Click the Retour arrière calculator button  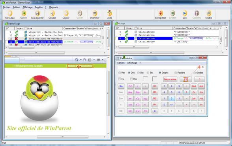tap(170, 79)
